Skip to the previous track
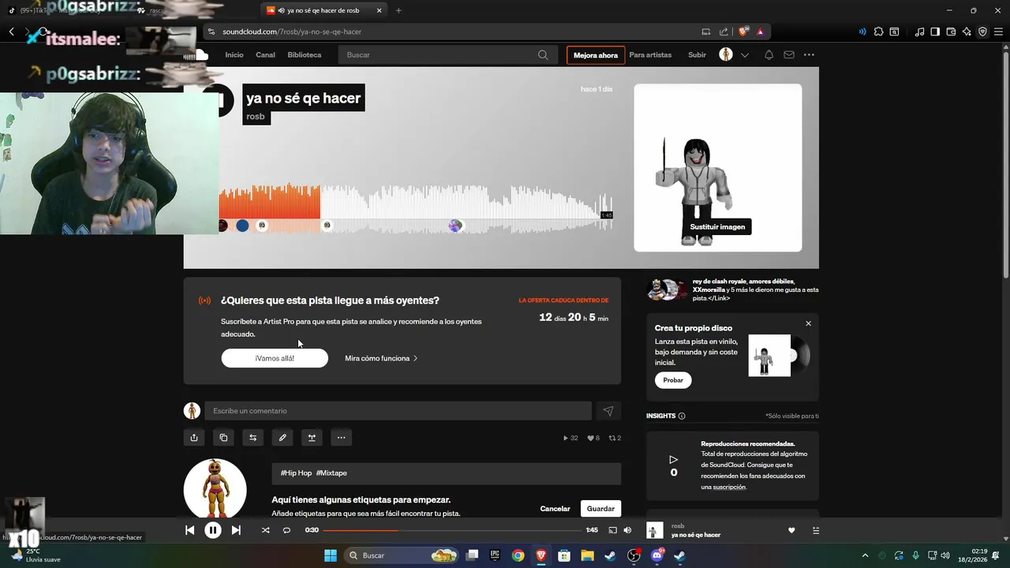1010x568 pixels. tap(189, 530)
